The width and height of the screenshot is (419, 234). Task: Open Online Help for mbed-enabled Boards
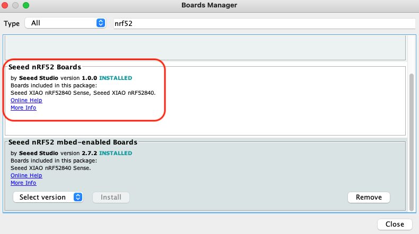click(x=26, y=176)
